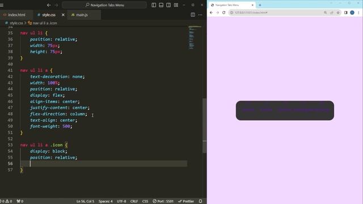Open the Chrome profile avatar
Viewport: 363px width, 204px height.
coord(352,12)
